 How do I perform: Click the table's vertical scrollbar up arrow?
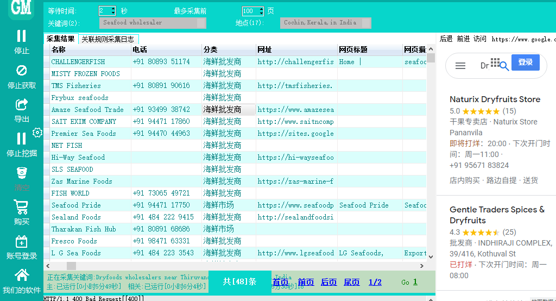click(x=431, y=49)
